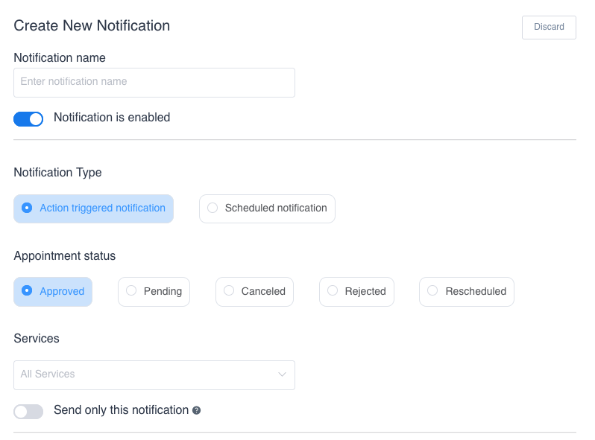Click the 'Notification is enabled' label text
The width and height of the screenshot is (595, 440).
coord(112,118)
